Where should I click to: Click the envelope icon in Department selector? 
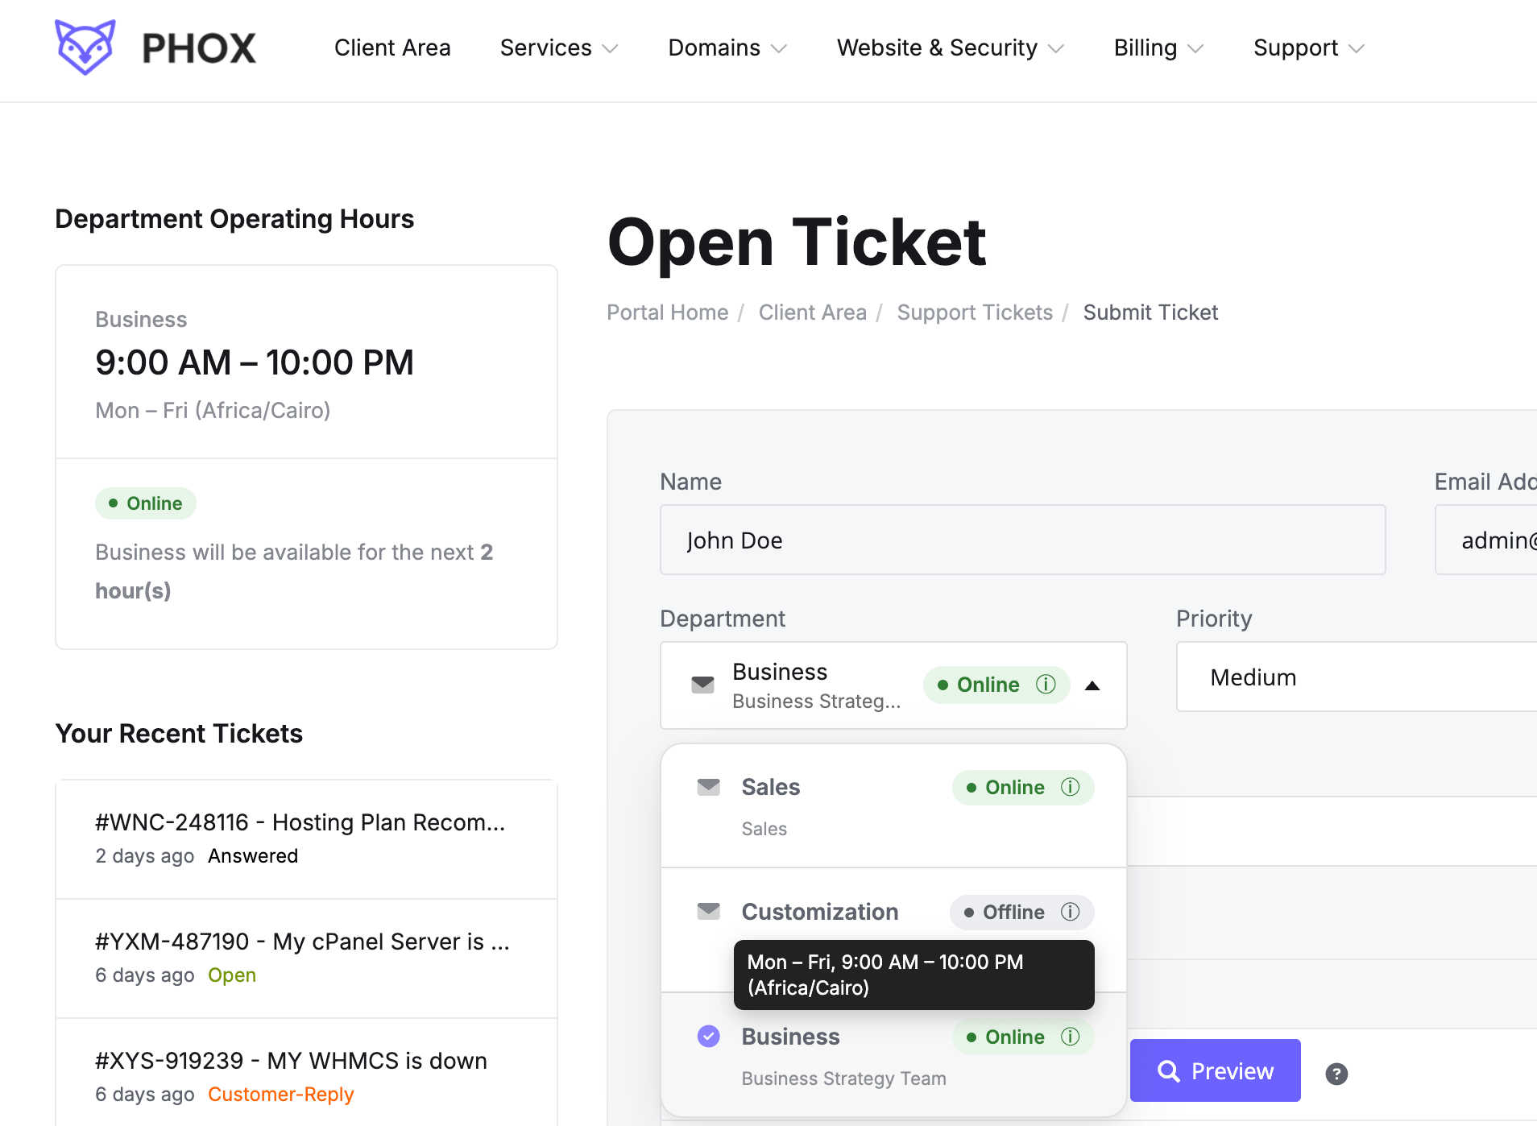click(702, 685)
